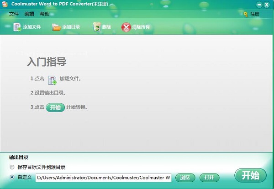Open the 编辑 menu
This screenshot has height=189, width=274.
[x=29, y=14]
